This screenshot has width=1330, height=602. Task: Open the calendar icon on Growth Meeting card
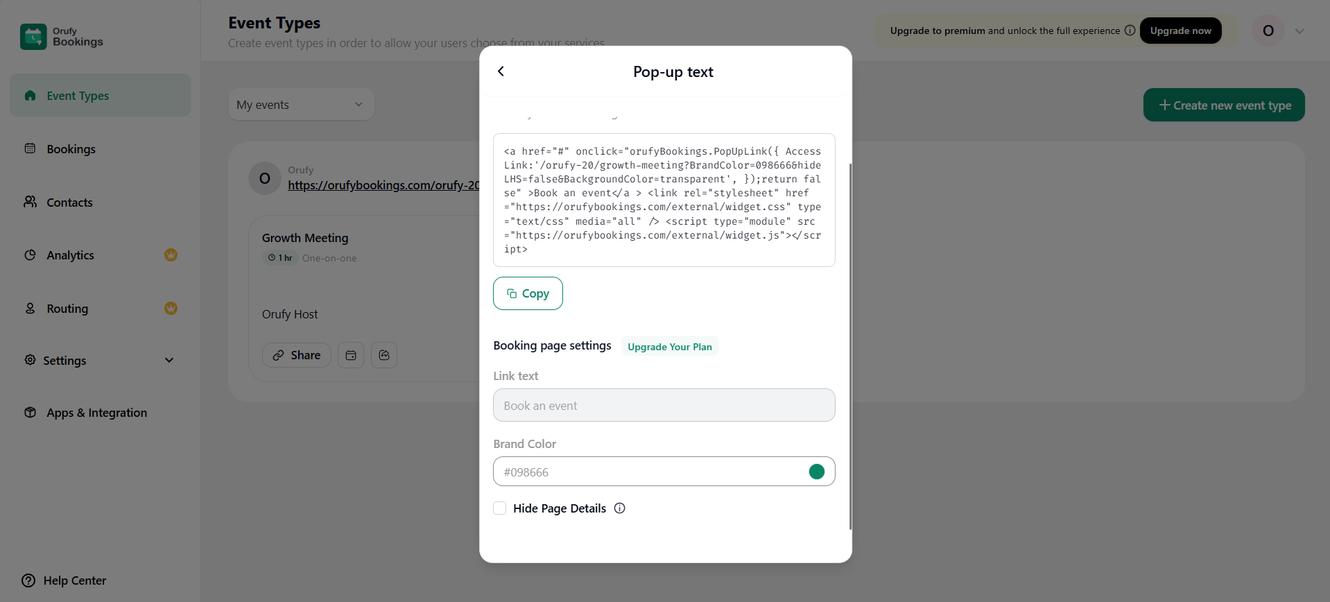351,355
